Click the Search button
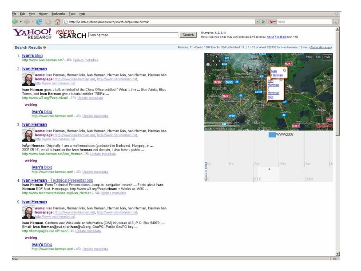This screenshot has width=361, height=271. click(188, 35)
